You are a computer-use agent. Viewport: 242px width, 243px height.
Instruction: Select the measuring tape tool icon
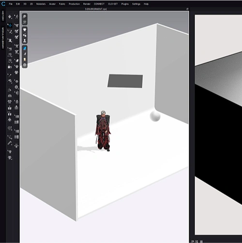tap(10, 143)
